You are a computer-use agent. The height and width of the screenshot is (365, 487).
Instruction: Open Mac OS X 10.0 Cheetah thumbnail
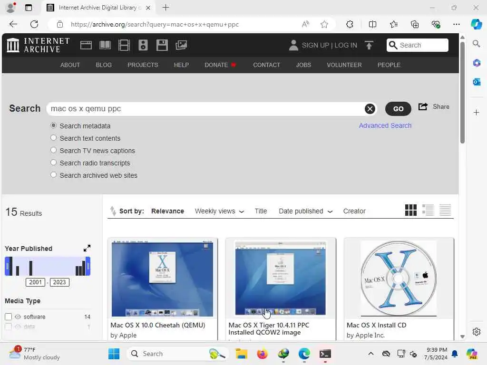(163, 279)
